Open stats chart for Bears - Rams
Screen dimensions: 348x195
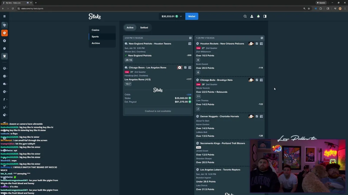(x=185, y=67)
